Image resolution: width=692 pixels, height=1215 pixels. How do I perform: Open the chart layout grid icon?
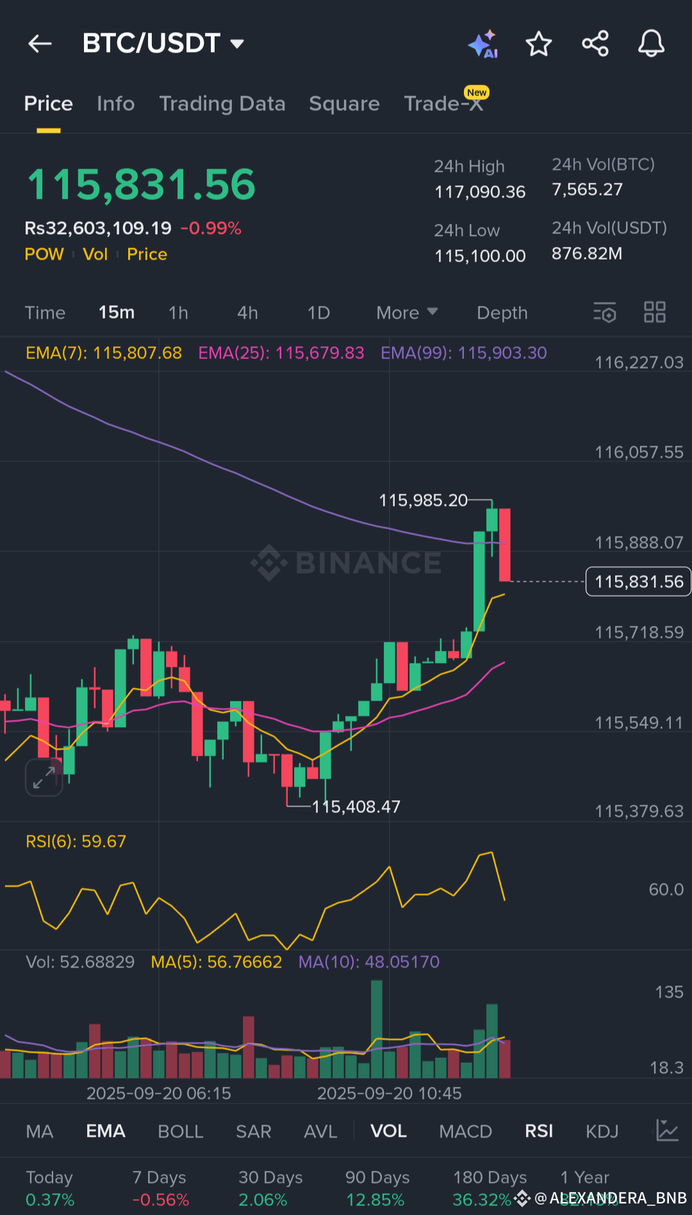[655, 312]
